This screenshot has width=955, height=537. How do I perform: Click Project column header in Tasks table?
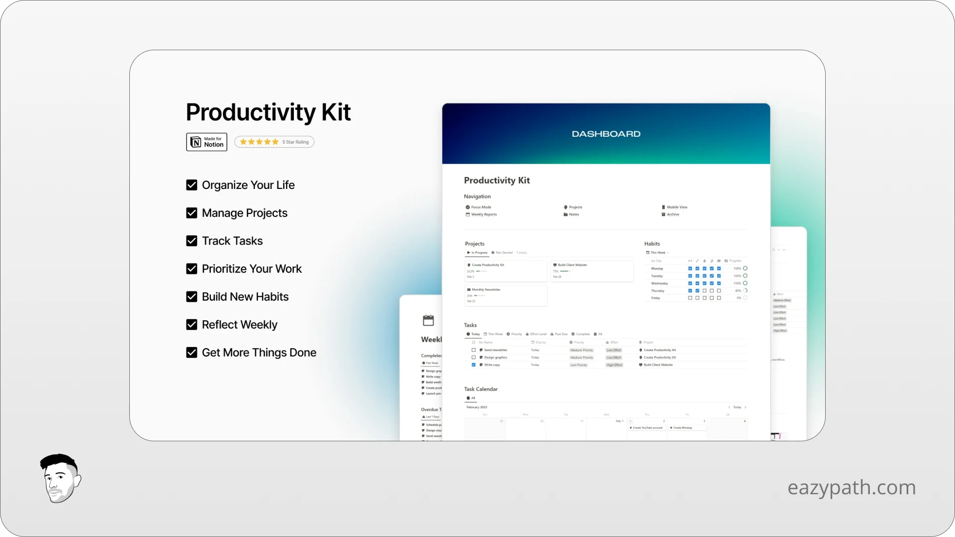tap(646, 343)
